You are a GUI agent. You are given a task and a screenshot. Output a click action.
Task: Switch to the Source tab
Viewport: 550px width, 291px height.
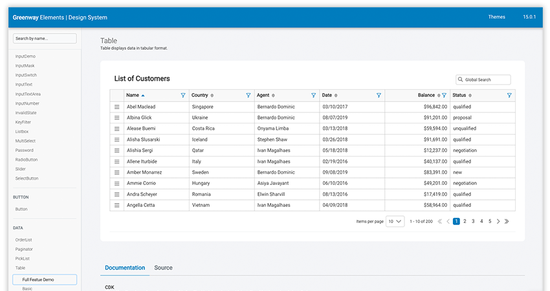pyautogui.click(x=163, y=268)
